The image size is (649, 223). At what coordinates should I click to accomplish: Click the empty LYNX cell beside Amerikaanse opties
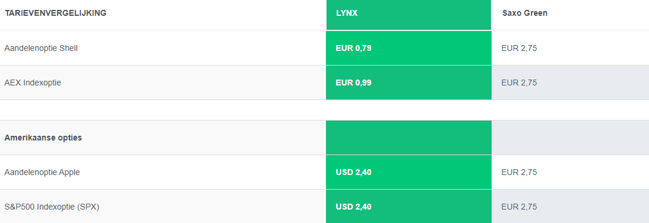tap(409, 138)
